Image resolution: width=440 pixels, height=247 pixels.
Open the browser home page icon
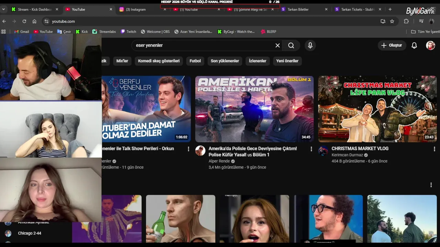(34, 21)
